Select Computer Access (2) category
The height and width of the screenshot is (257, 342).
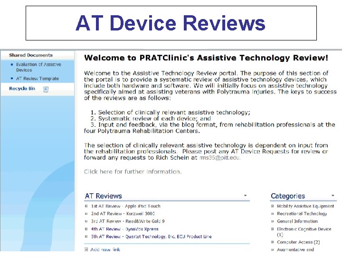pos(298,242)
